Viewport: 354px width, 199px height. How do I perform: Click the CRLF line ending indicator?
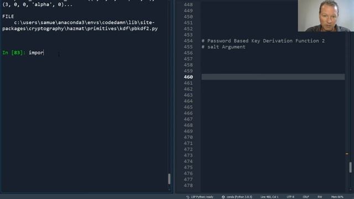306,197
